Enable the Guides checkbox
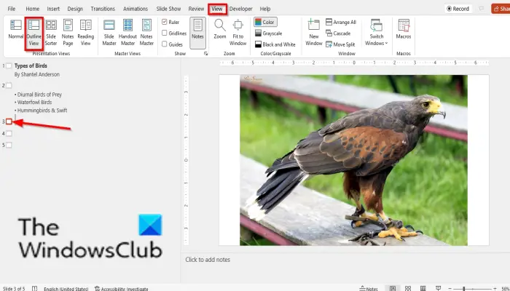 (172, 44)
